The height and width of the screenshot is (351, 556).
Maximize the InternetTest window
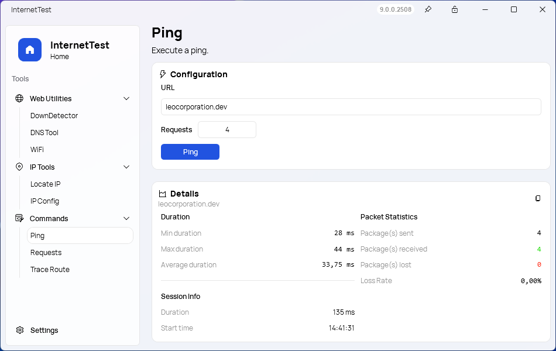[x=513, y=9]
